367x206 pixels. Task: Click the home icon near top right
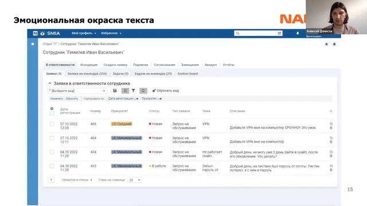[x=334, y=44]
